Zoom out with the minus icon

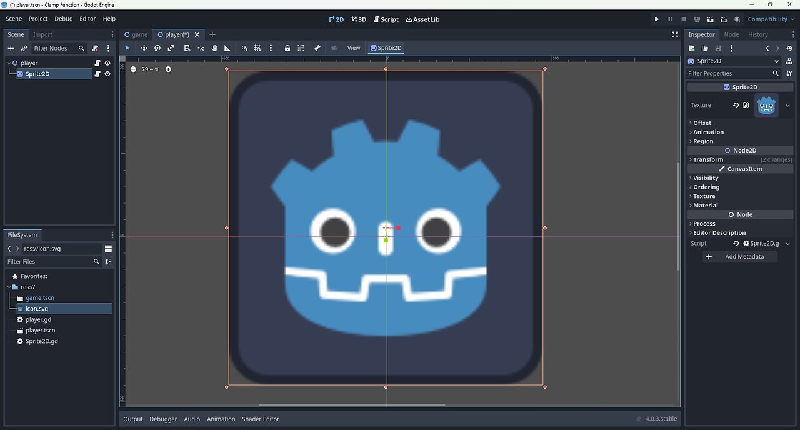[134, 69]
